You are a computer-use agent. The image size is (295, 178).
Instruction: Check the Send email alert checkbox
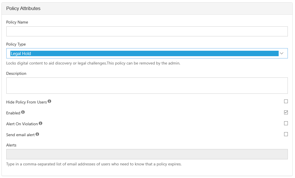click(286, 134)
